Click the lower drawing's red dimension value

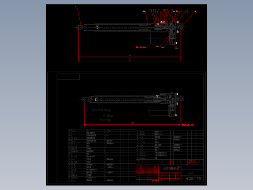(132, 123)
